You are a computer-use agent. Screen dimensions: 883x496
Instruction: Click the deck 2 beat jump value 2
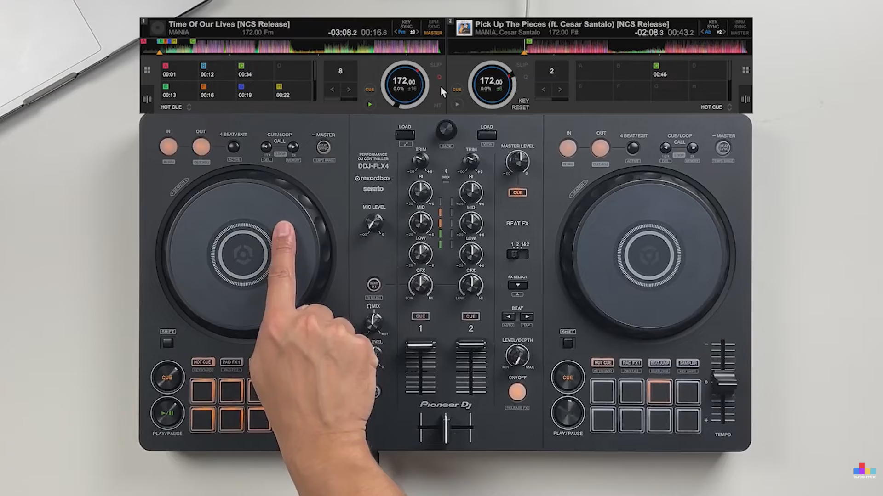click(x=552, y=71)
